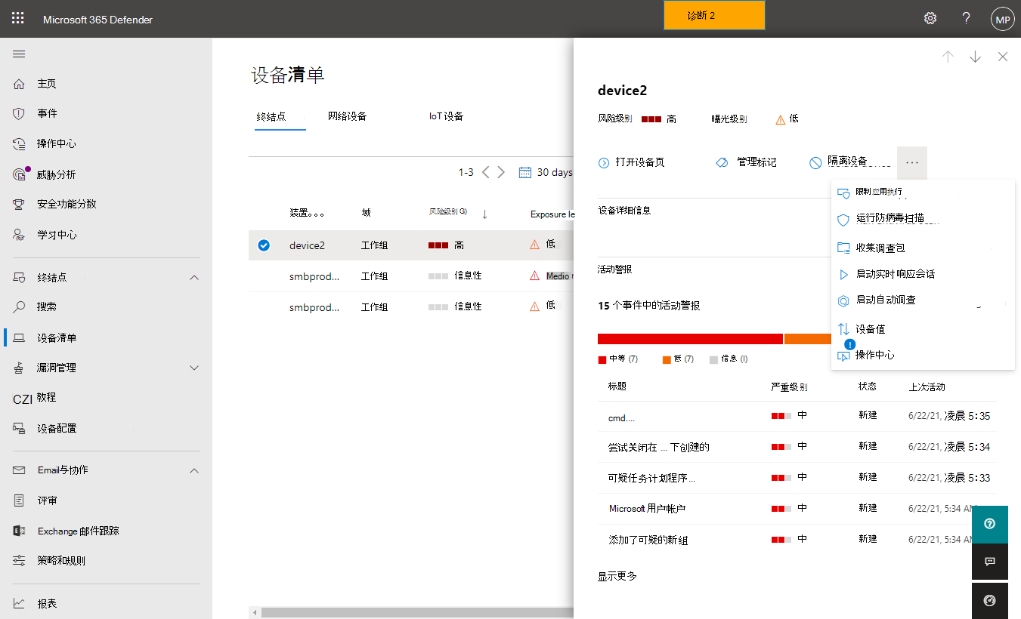This screenshot has width=1021, height=619.
Task: Click 显示更多 below the alerts
Action: 617,576
